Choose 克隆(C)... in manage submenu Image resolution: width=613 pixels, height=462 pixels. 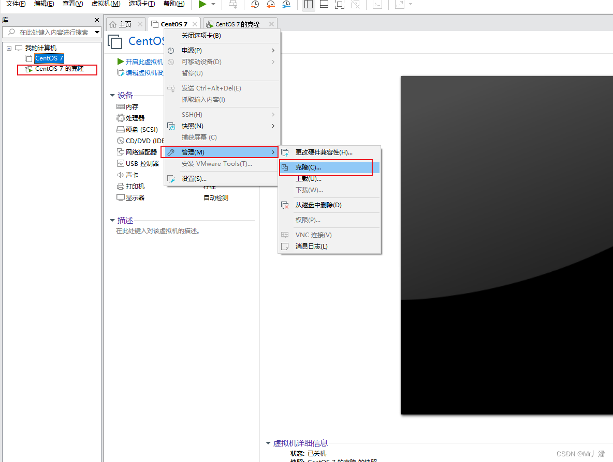[x=329, y=167]
